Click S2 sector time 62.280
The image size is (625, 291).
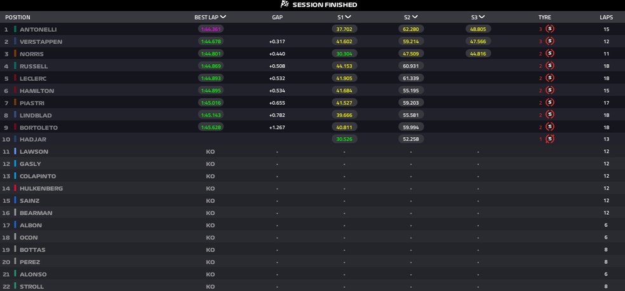411,29
